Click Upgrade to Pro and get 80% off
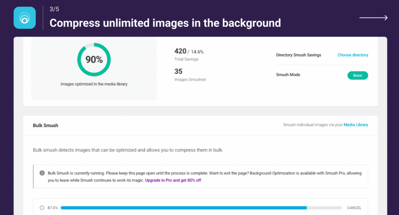The height and width of the screenshot is (215, 399). pos(173,180)
